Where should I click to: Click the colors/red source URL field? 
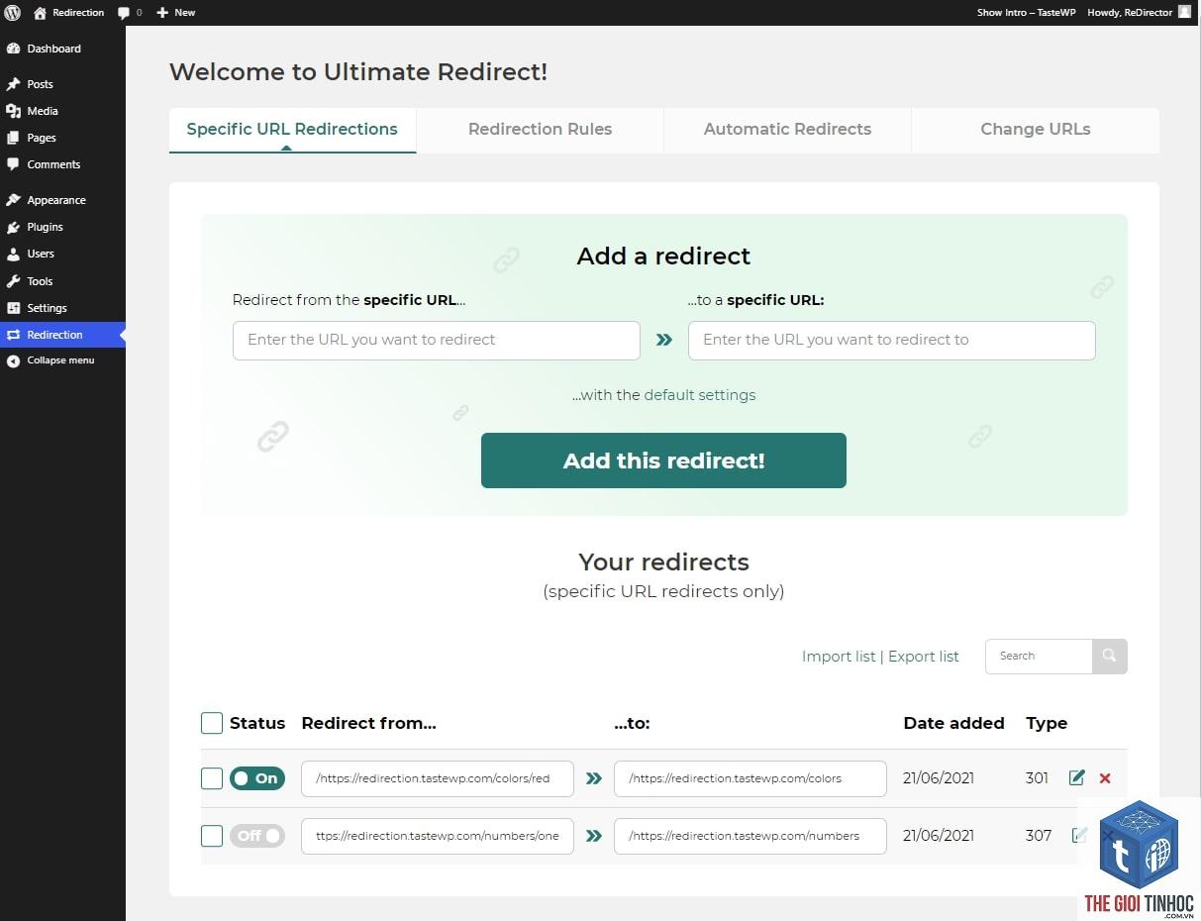(x=438, y=778)
